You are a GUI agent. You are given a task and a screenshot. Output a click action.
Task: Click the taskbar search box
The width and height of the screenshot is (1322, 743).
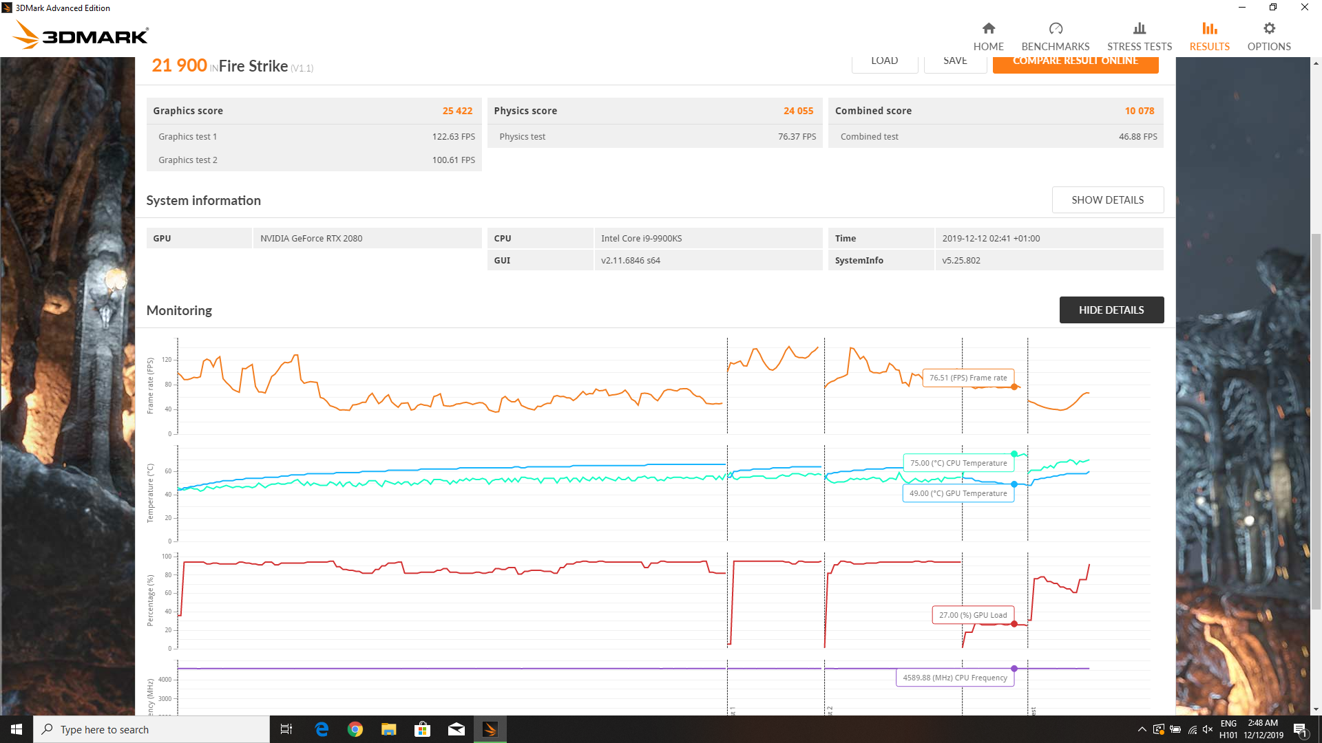point(151,729)
